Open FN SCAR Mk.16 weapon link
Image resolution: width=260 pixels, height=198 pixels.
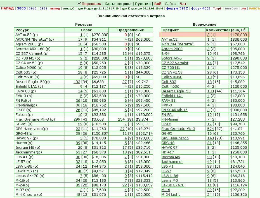[x=174, y=110]
